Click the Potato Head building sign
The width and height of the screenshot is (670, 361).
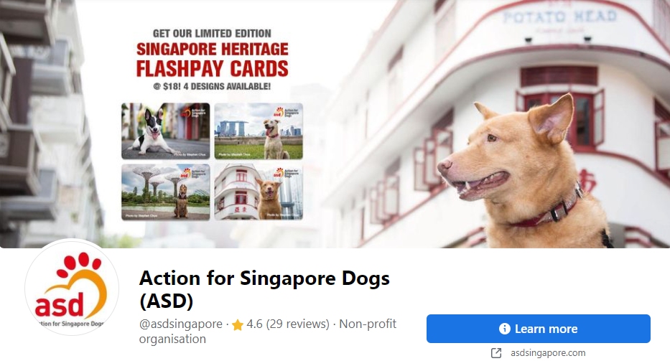[559, 17]
